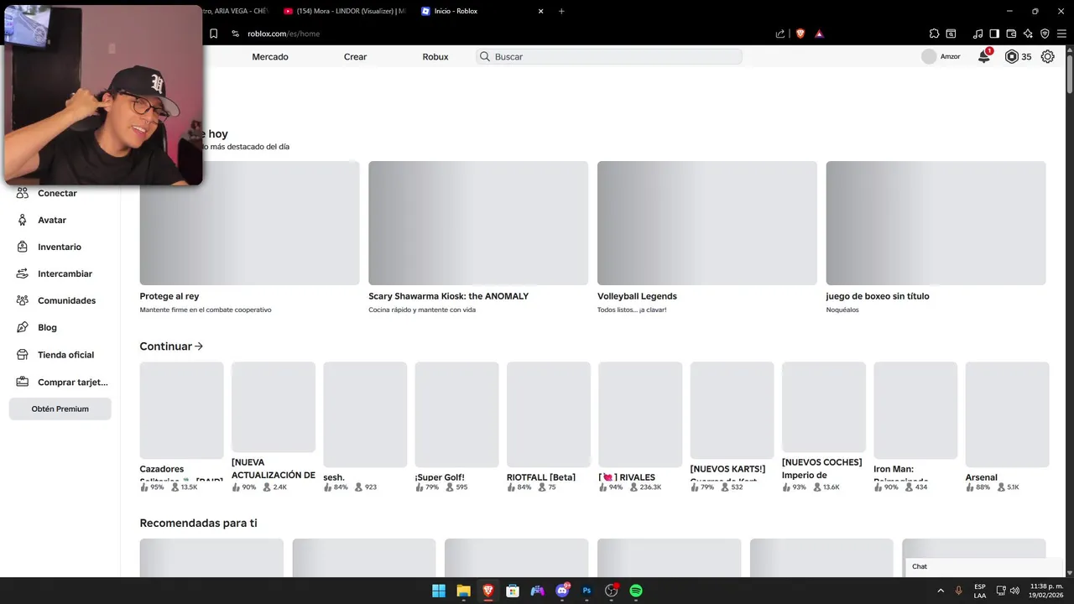
Task: Open the Brave main hamburger menu
Action: [x=1061, y=34]
